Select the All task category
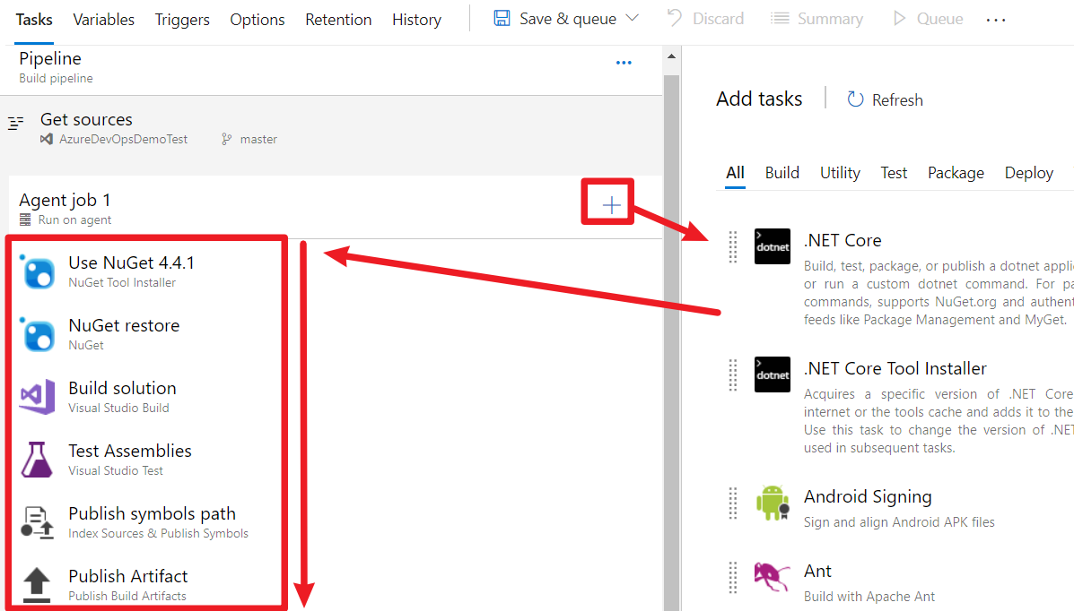The width and height of the screenshot is (1074, 611). click(735, 172)
